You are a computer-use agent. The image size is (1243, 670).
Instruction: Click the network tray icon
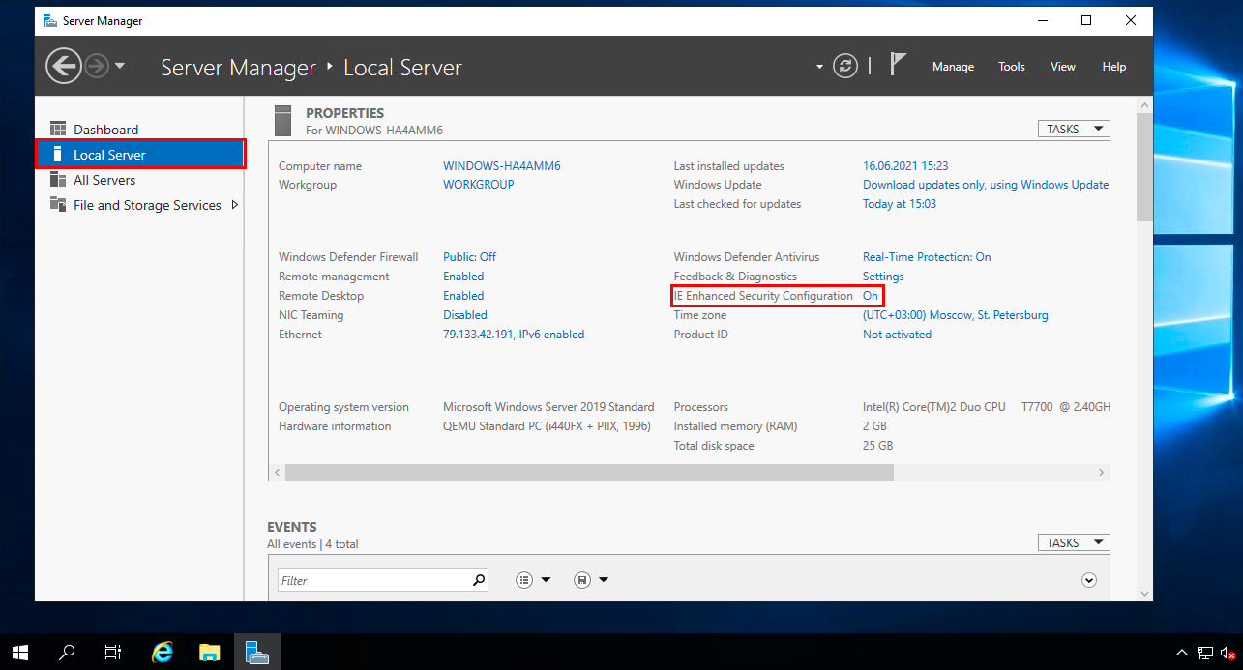(1205, 653)
